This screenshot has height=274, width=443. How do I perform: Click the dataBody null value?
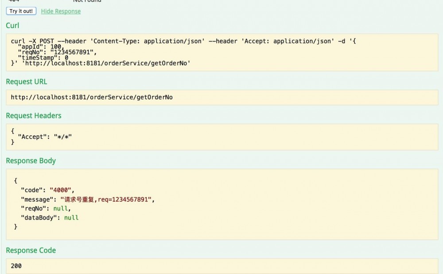pos(71,217)
